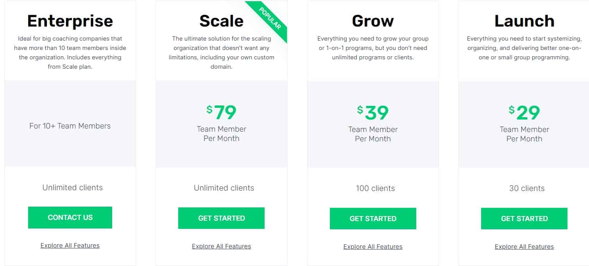Screen dimensions: 589x266
Task: Click the For 10+ Team Members text
Action: [x=70, y=126]
